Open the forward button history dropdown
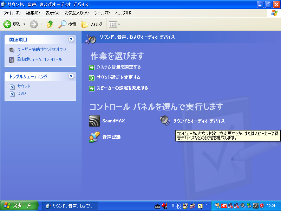 pos(41,24)
